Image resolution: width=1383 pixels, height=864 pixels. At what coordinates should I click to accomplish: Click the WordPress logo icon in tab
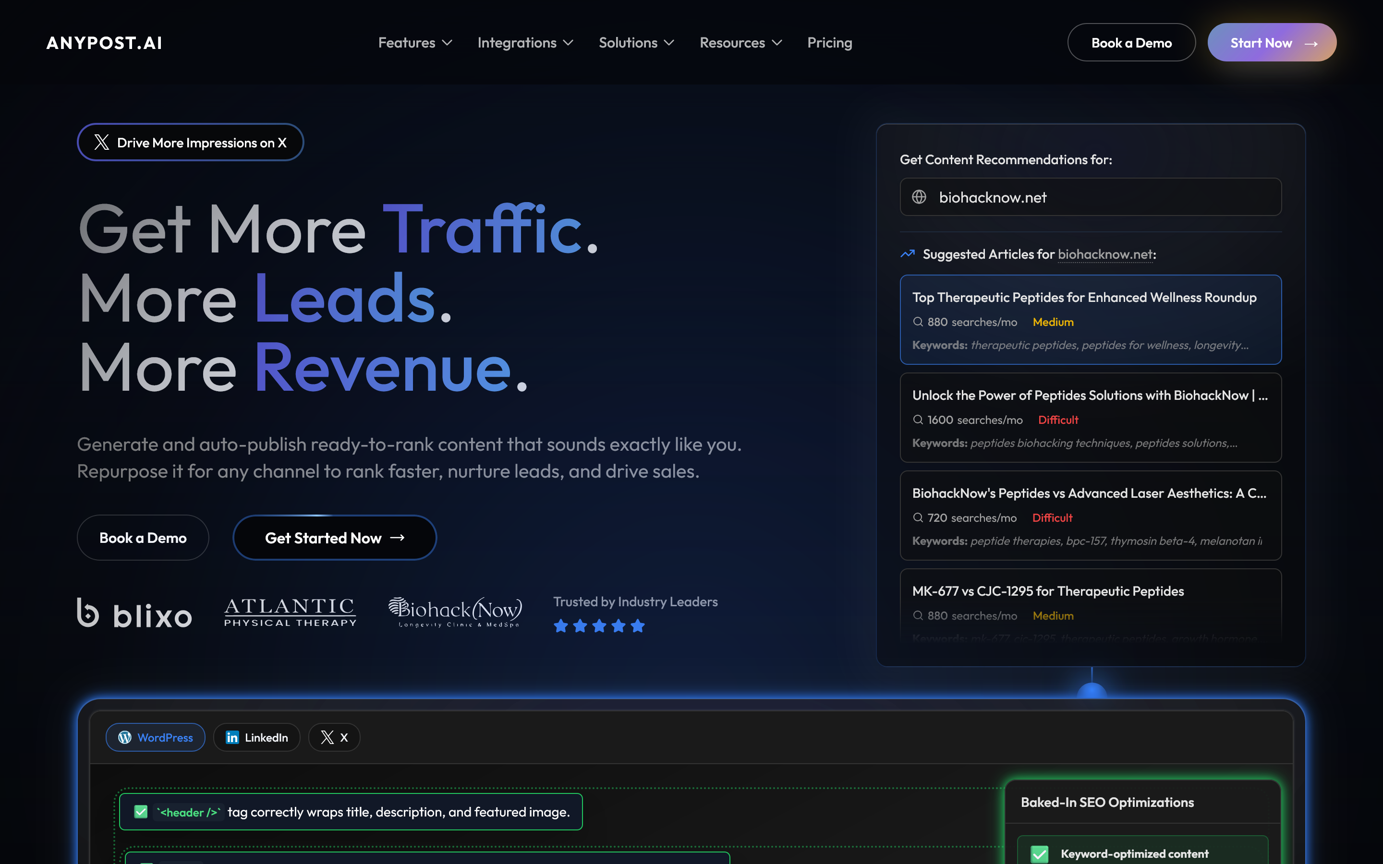[124, 738]
